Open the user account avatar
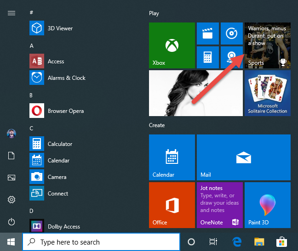 11,134
